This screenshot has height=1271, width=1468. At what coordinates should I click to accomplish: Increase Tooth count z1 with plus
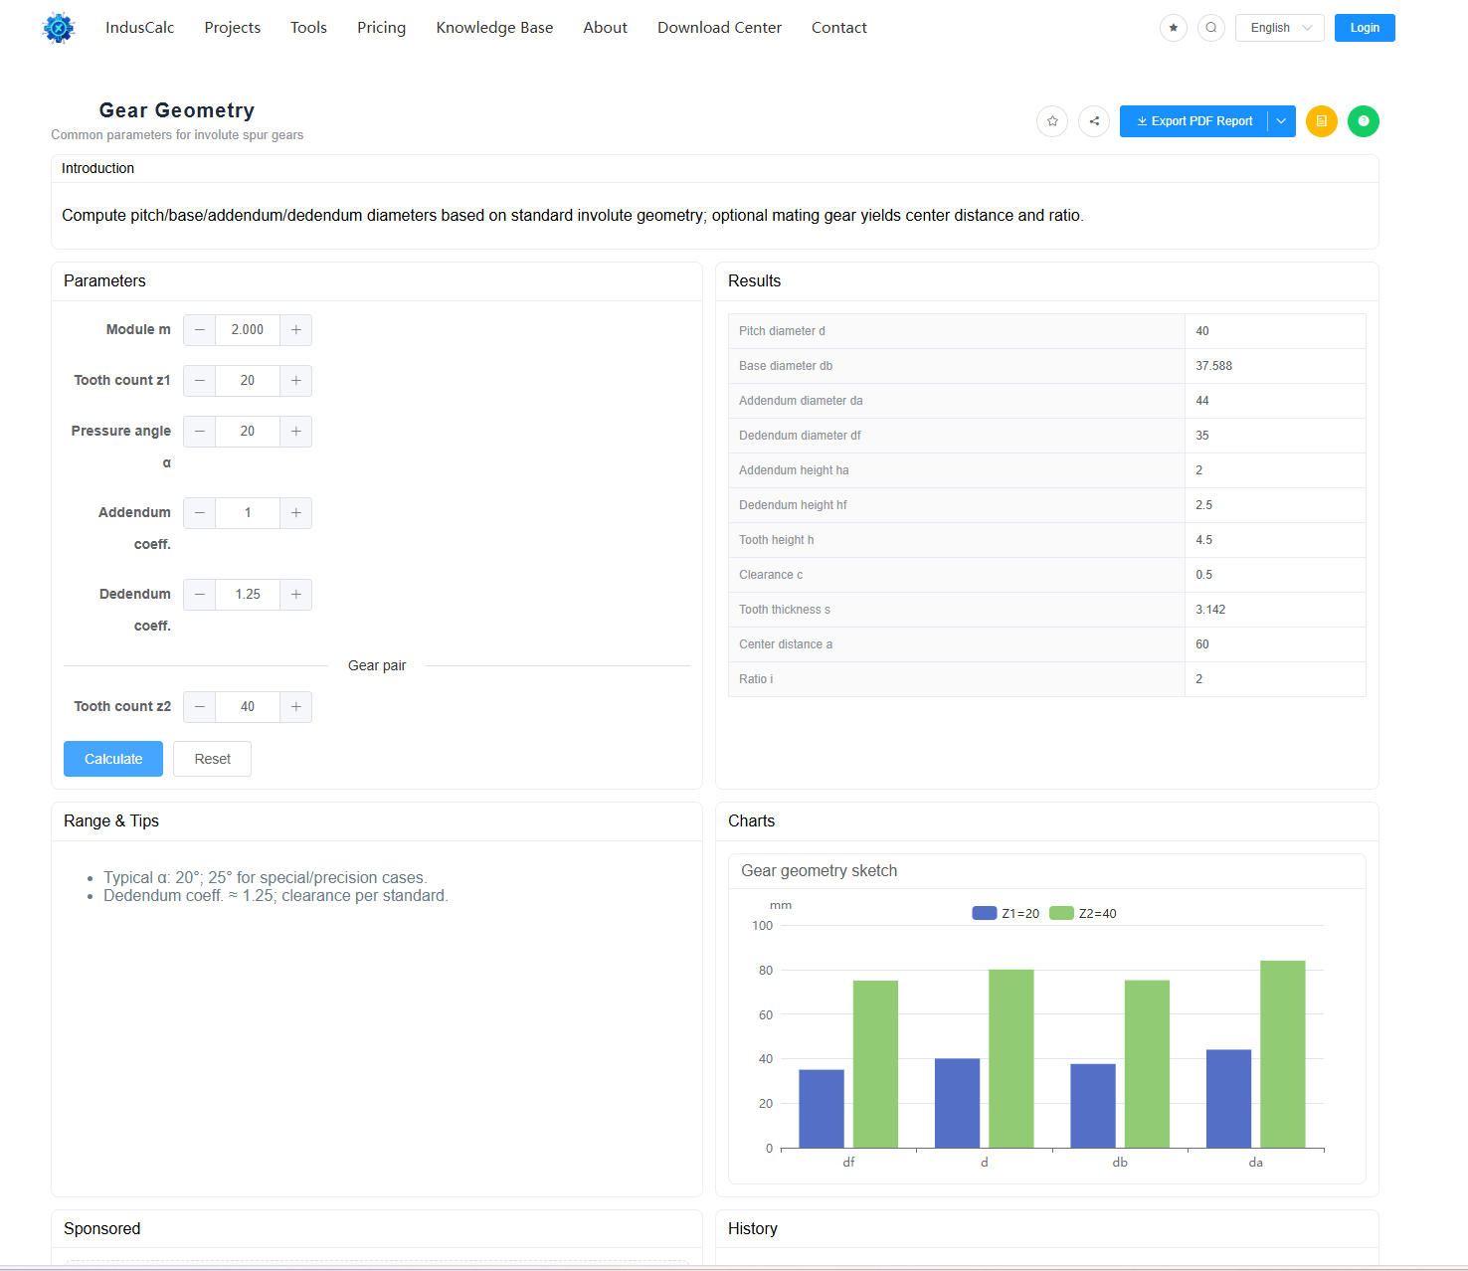click(296, 381)
